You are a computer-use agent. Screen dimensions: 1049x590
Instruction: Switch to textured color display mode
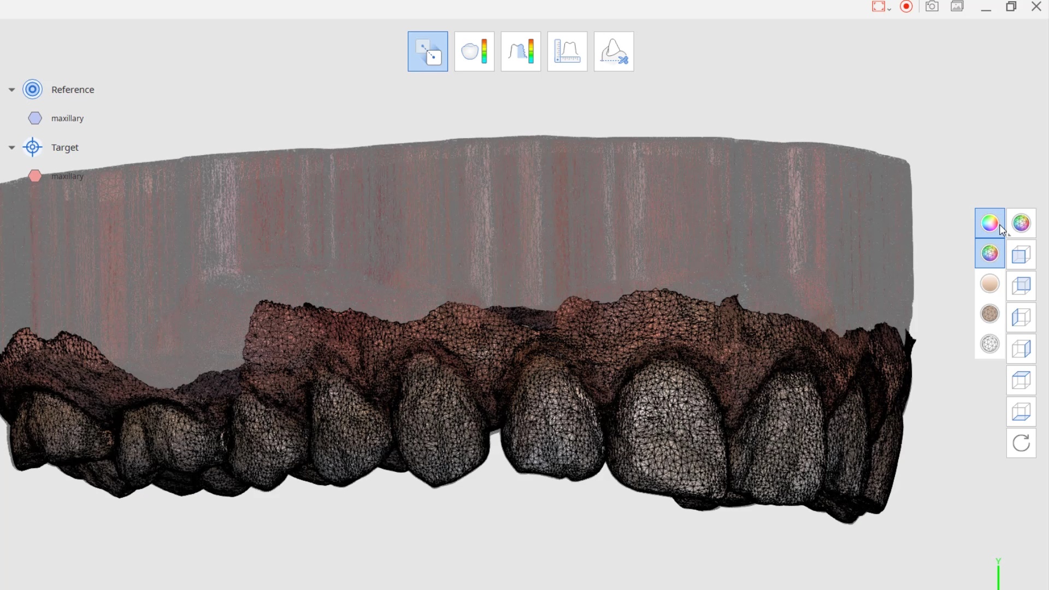click(990, 223)
